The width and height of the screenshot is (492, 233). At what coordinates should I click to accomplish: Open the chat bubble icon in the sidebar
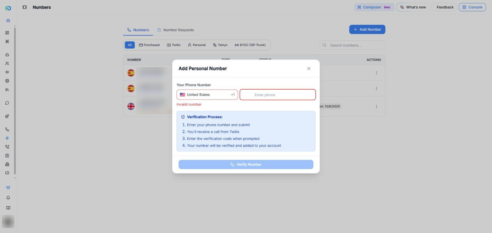pyautogui.click(x=7, y=103)
